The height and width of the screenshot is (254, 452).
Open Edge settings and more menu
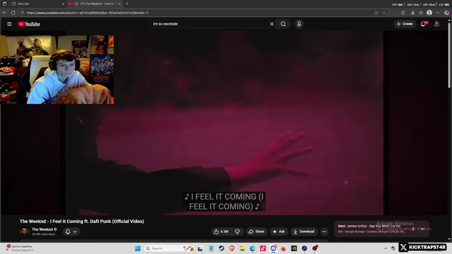pyautogui.click(x=438, y=13)
